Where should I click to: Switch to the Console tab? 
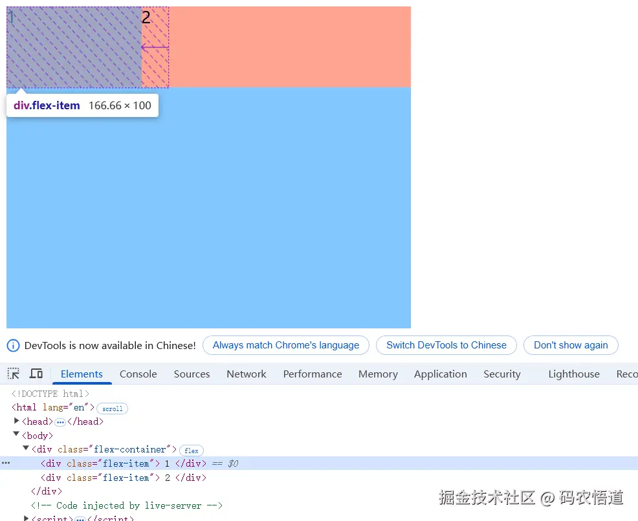[138, 374]
